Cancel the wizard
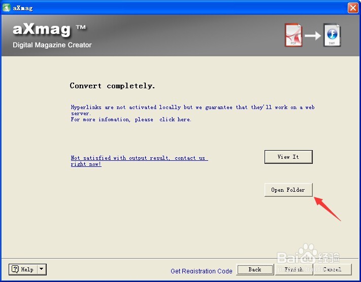This screenshot has height=282, width=361. (333, 269)
